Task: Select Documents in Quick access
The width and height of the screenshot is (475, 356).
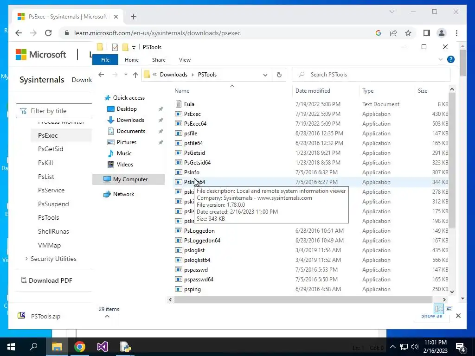Action: (x=131, y=131)
